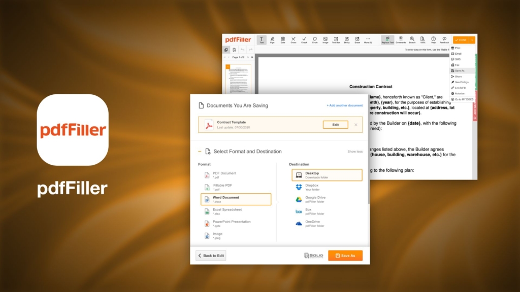Select the Text tool in toolbar

(262, 40)
